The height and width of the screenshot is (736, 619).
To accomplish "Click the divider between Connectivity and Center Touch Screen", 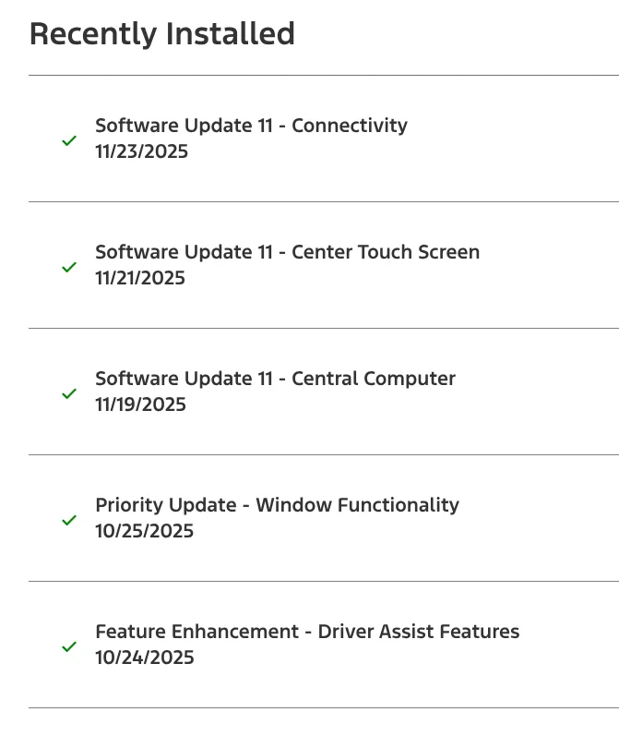I will coord(323,201).
